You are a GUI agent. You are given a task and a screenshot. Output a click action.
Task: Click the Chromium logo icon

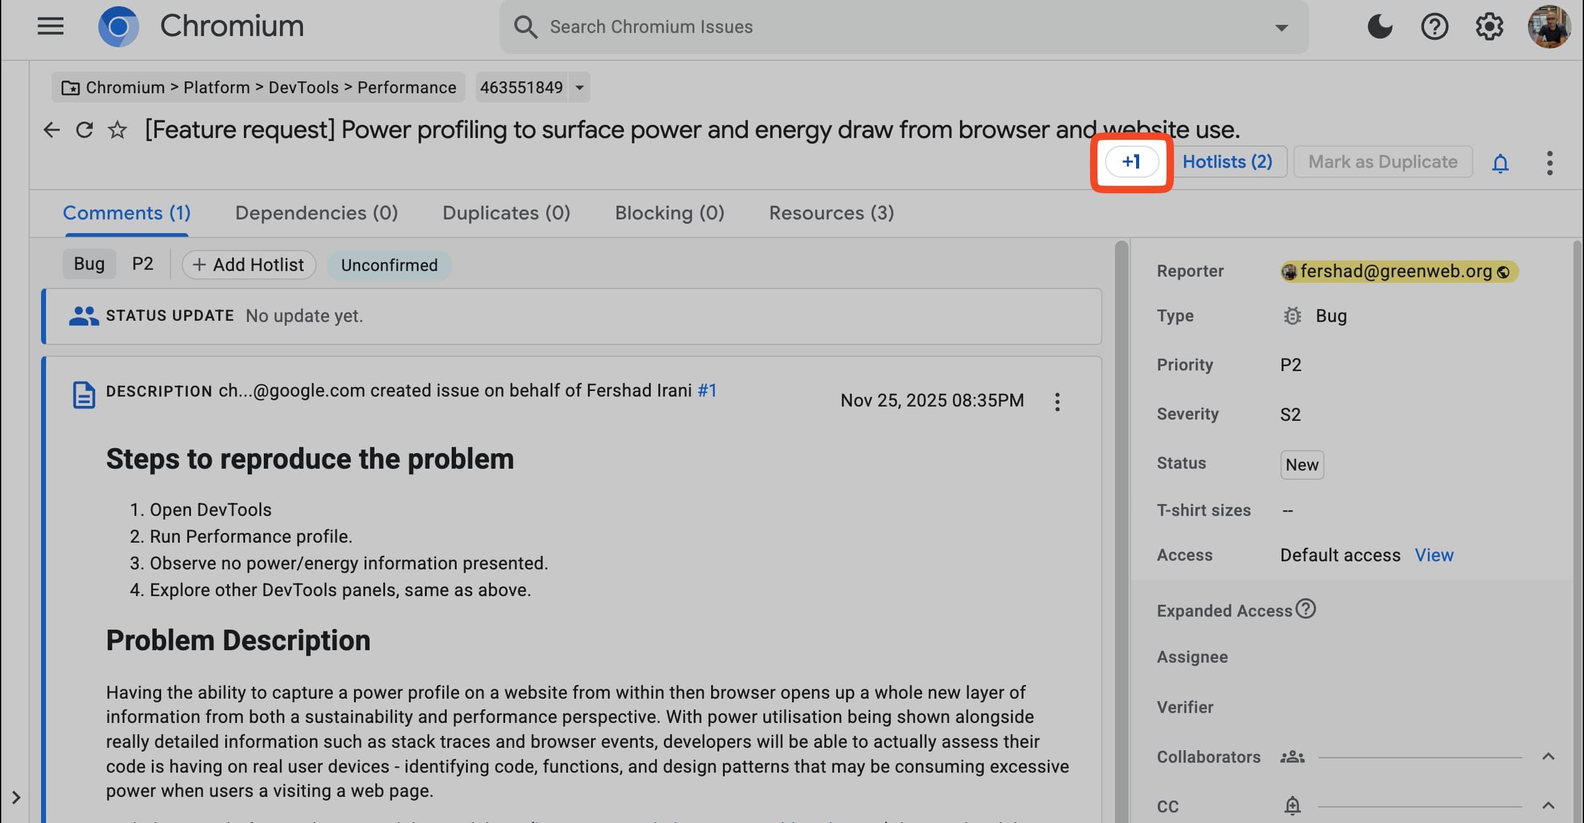118,26
